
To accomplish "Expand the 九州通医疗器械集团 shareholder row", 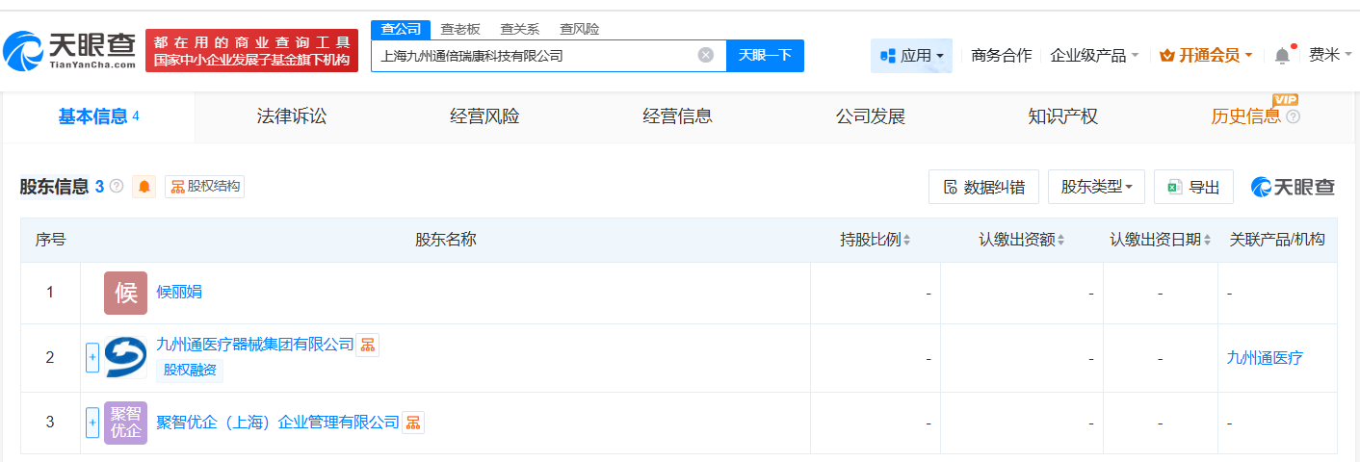I will tap(92, 357).
